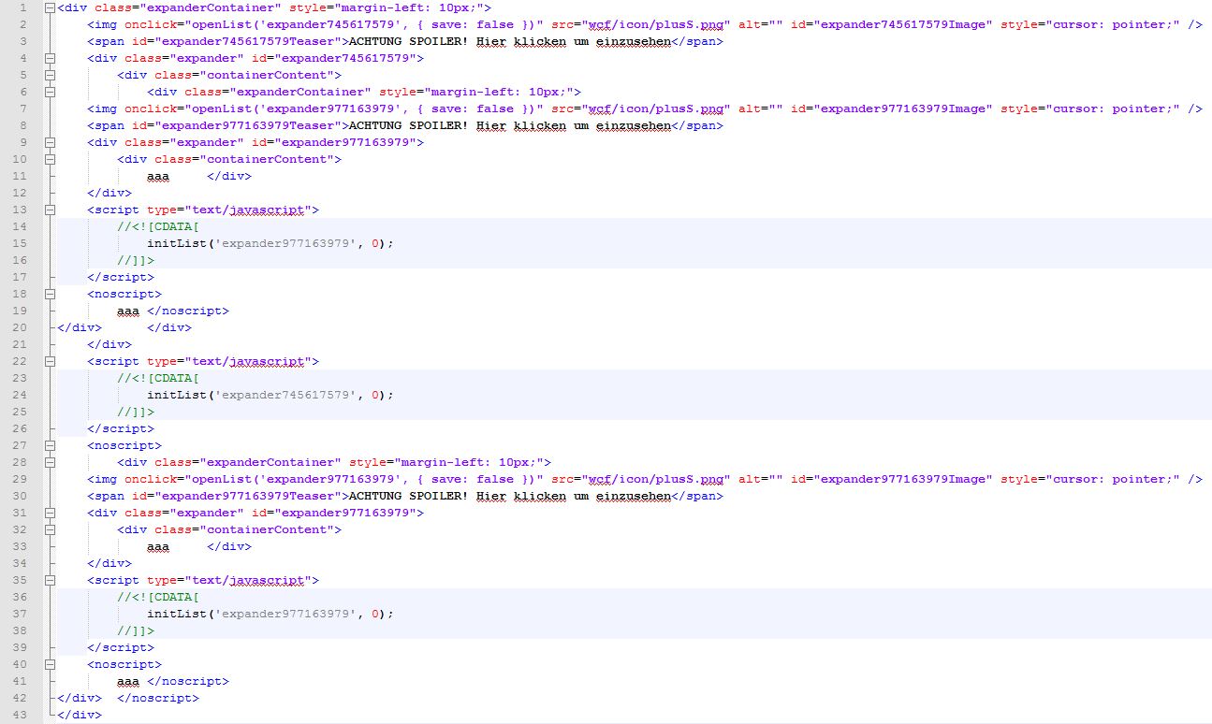Click line number 2 in the margin

click(23, 24)
